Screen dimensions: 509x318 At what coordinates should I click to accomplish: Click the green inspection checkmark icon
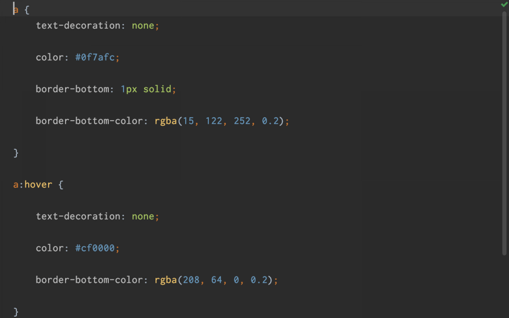click(x=504, y=4)
